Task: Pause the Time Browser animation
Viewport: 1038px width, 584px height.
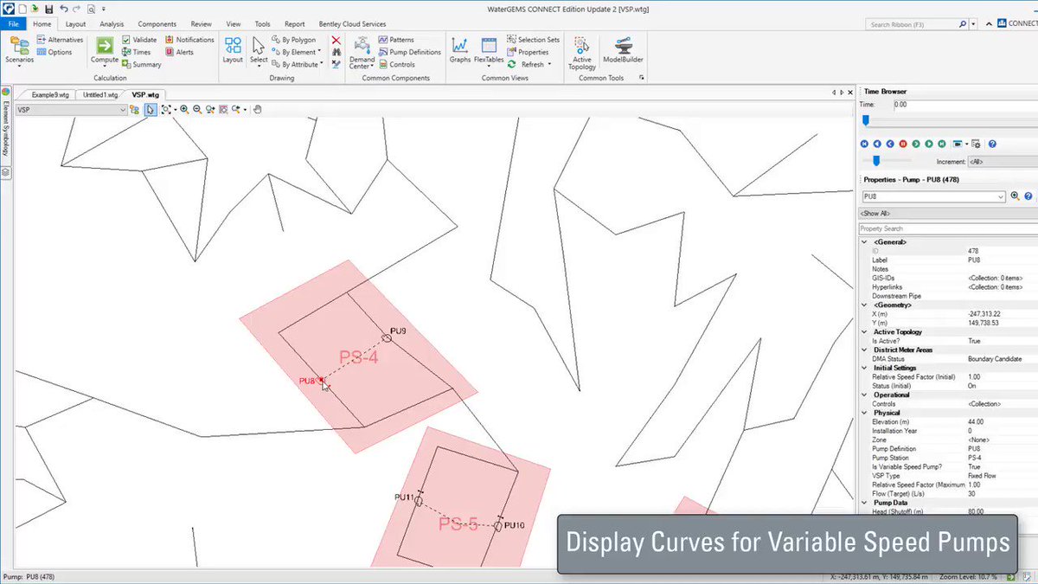Action: 903,144
